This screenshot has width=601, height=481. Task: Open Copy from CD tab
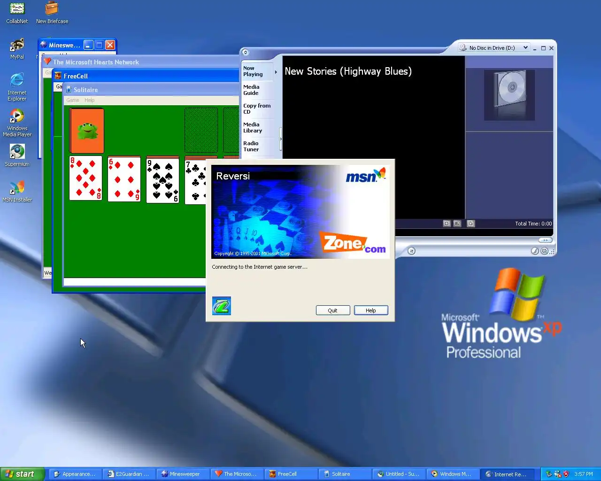pos(257,109)
